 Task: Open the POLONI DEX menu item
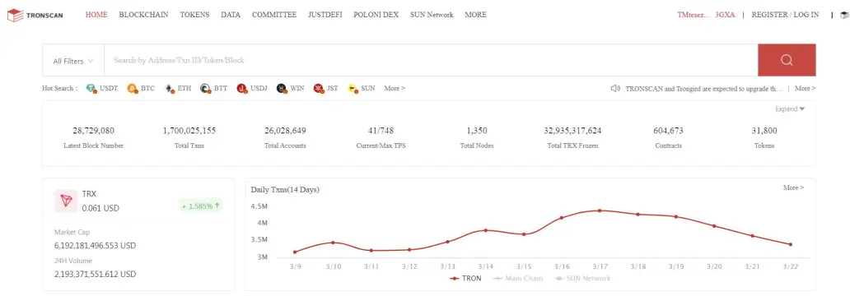[376, 15]
